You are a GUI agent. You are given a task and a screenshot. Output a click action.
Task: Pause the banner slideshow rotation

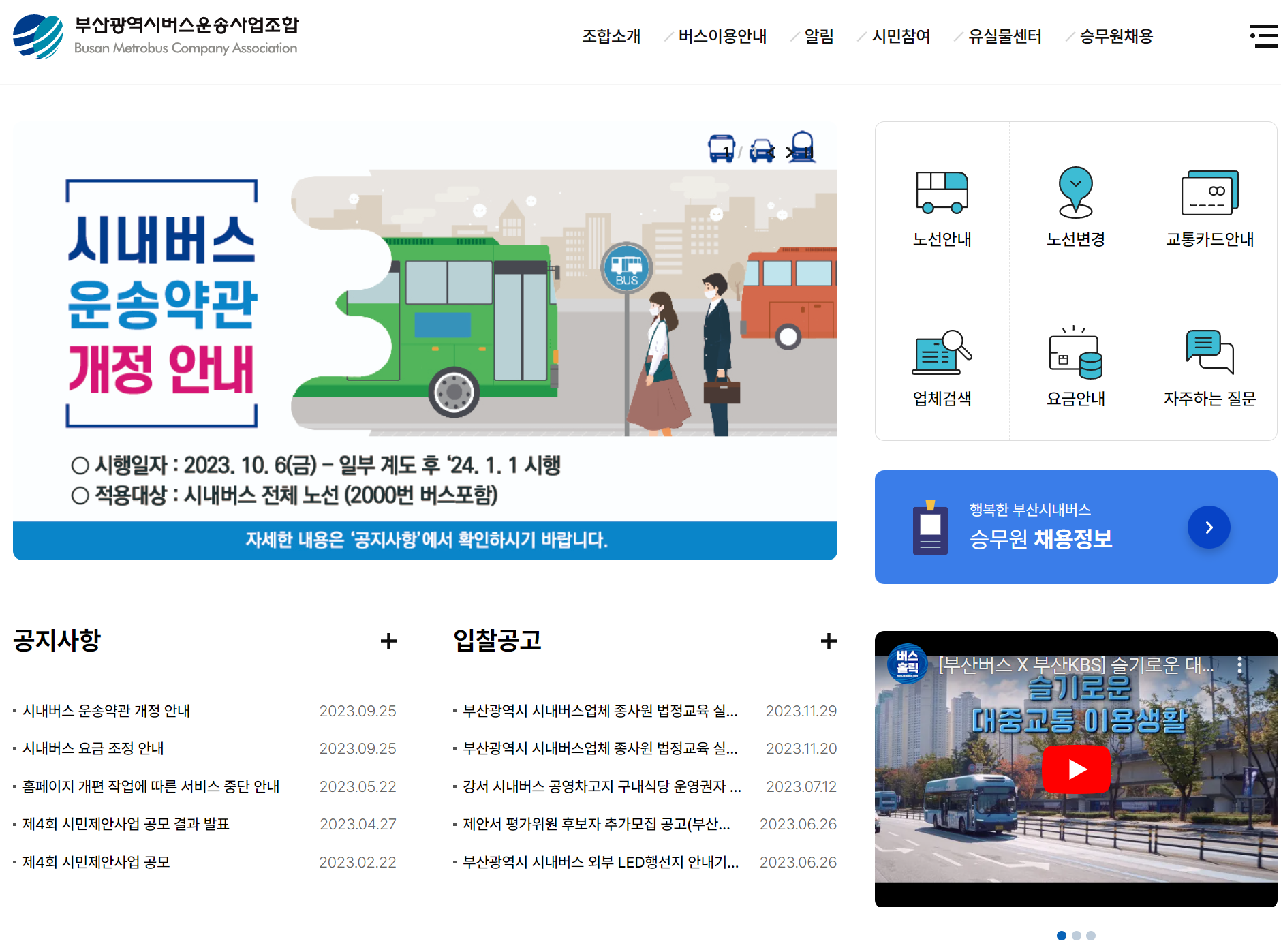point(809,153)
